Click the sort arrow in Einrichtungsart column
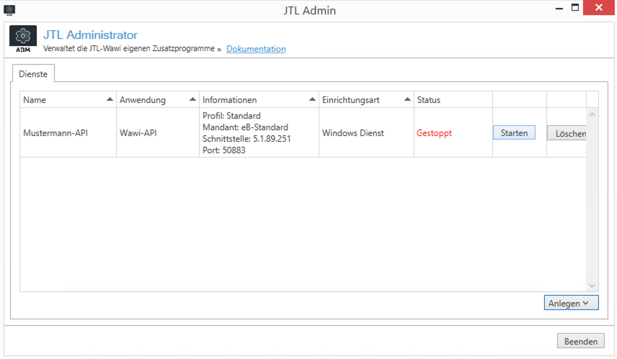 407,99
